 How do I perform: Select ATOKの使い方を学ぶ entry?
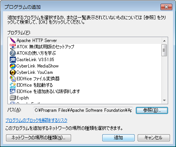click(85, 53)
